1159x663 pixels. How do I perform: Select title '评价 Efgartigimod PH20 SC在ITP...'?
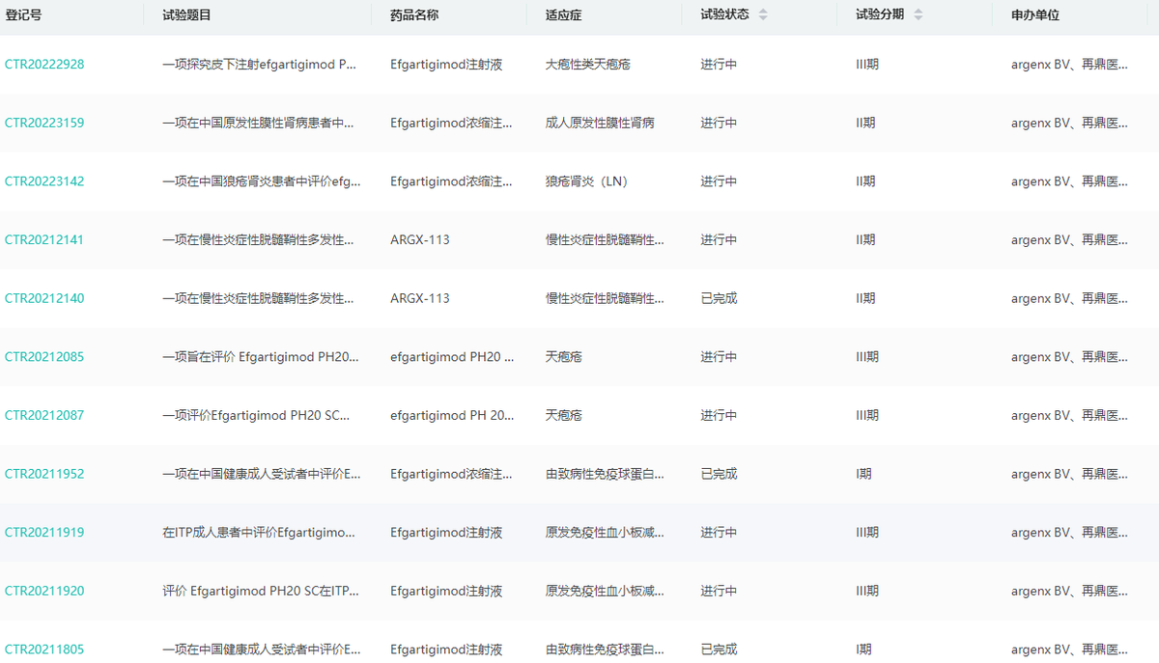261,591
